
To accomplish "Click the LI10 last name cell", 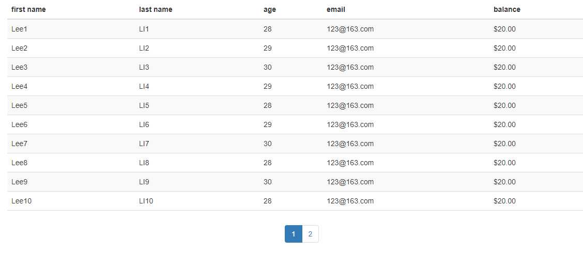I will [x=146, y=201].
